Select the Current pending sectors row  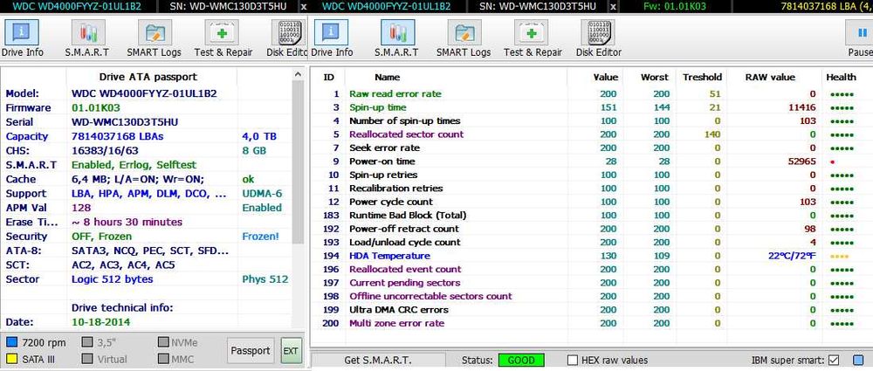coord(591,283)
